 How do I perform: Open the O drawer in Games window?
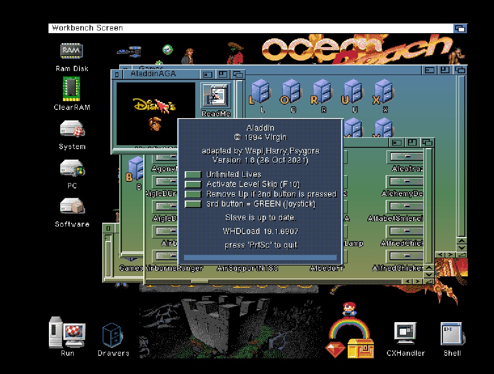pos(291,92)
